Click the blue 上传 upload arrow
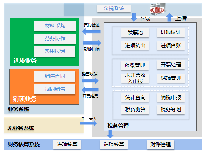207x154 pixels. point(170,17)
